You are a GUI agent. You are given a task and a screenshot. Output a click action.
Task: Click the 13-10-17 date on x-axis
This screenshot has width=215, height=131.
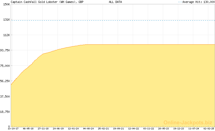click(x=13, y=129)
